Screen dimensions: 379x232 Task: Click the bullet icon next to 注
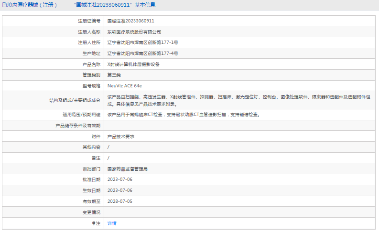[94, 223]
